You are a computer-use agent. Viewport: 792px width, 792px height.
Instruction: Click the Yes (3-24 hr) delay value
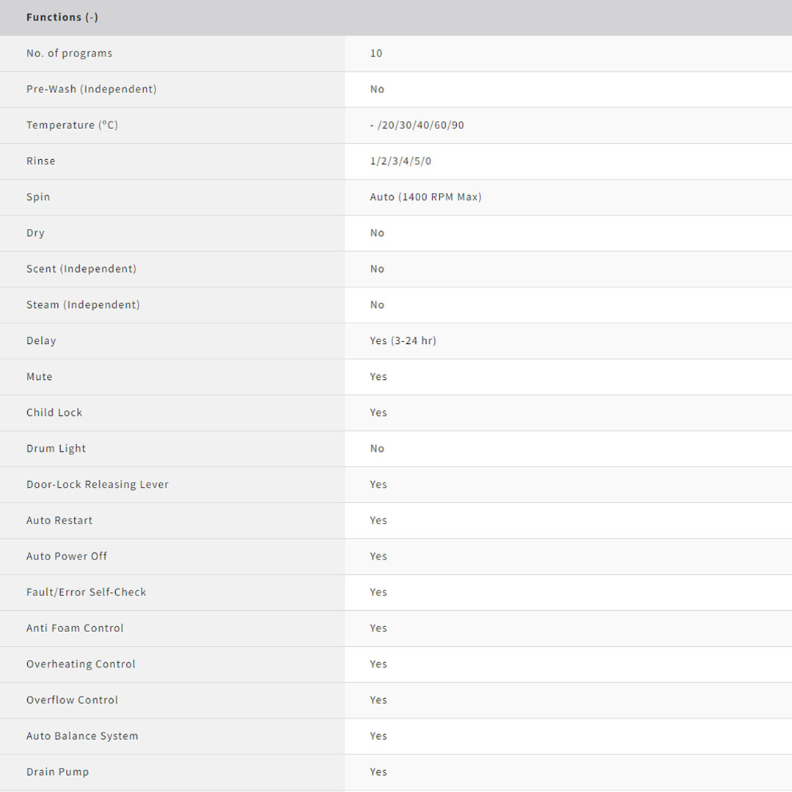point(403,340)
